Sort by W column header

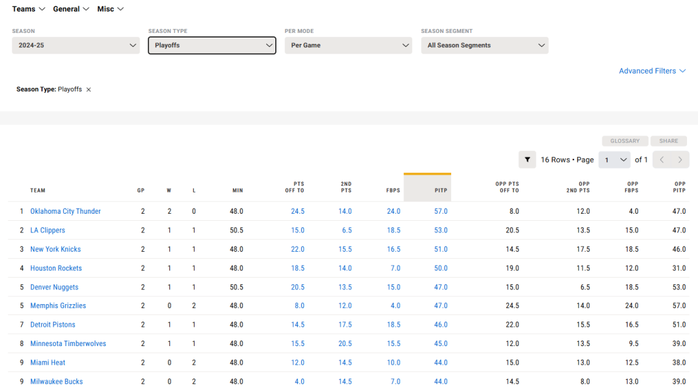pyautogui.click(x=169, y=190)
